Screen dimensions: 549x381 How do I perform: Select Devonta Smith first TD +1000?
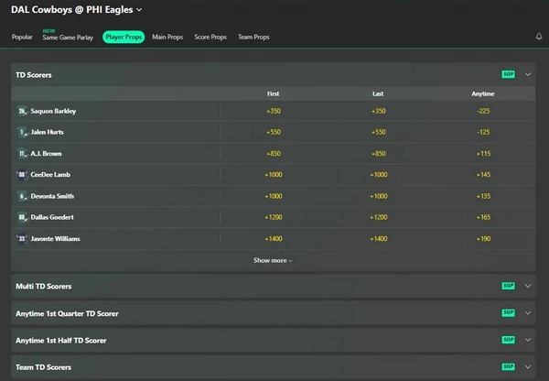point(274,196)
